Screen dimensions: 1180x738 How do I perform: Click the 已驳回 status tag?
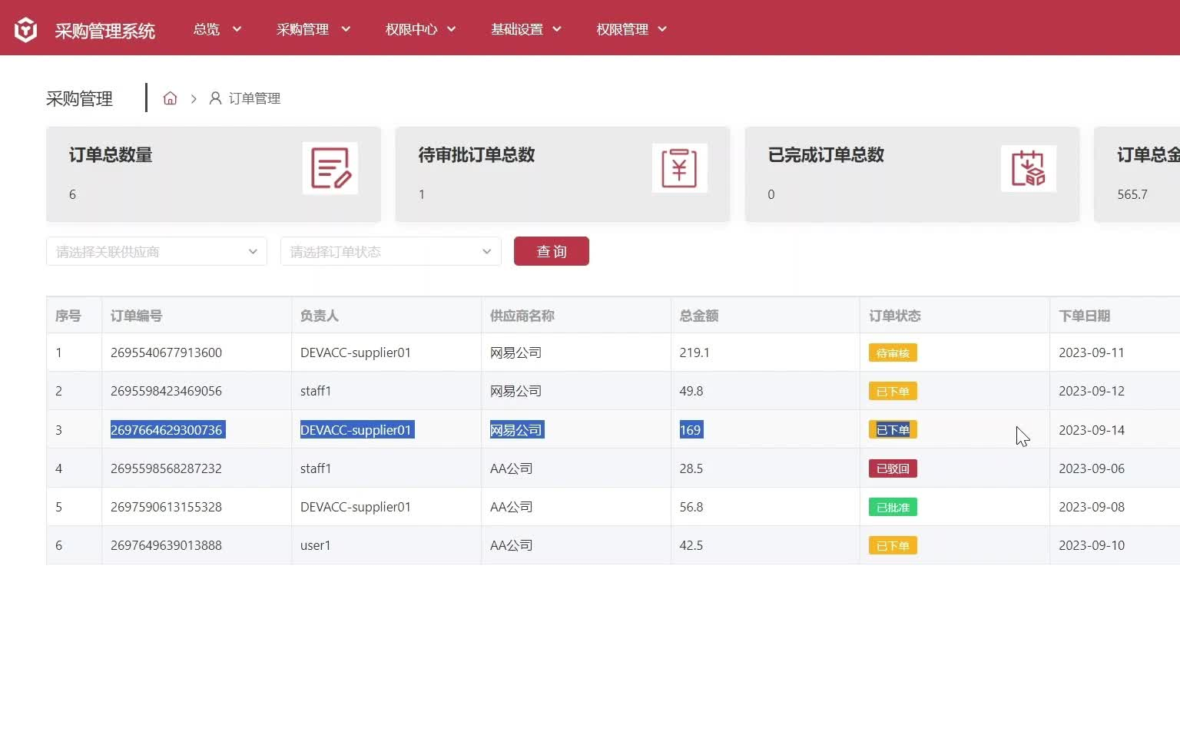click(893, 468)
